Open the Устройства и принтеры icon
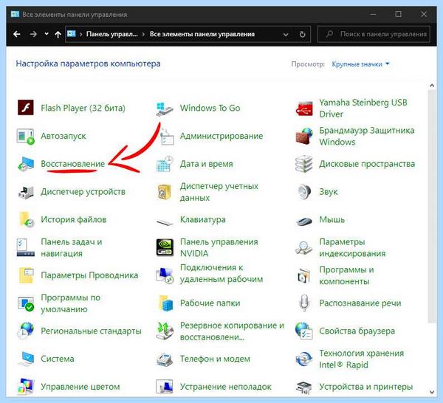Image resolution: width=443 pixels, height=403 pixels. (x=304, y=387)
